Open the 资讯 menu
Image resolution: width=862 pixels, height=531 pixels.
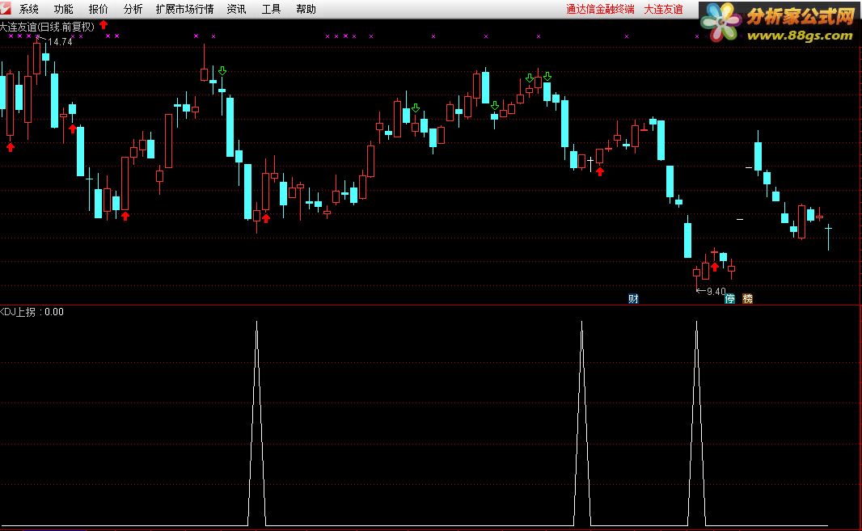236,9
